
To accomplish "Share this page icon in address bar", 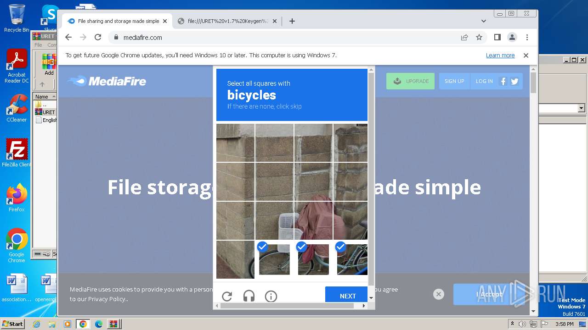I will (464, 37).
